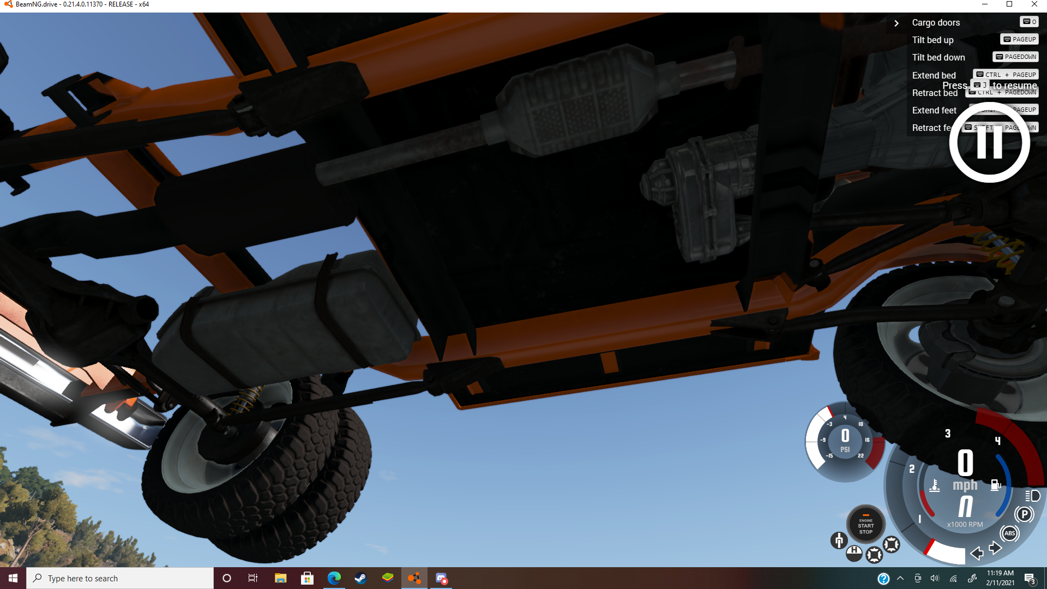Collapse the vehicle controls list chevron
The width and height of the screenshot is (1047, 589).
896,23
